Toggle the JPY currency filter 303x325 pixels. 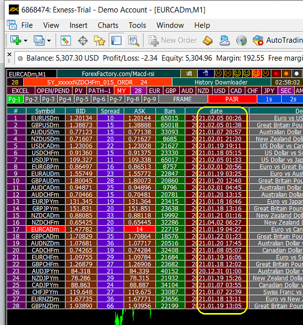click(269, 91)
